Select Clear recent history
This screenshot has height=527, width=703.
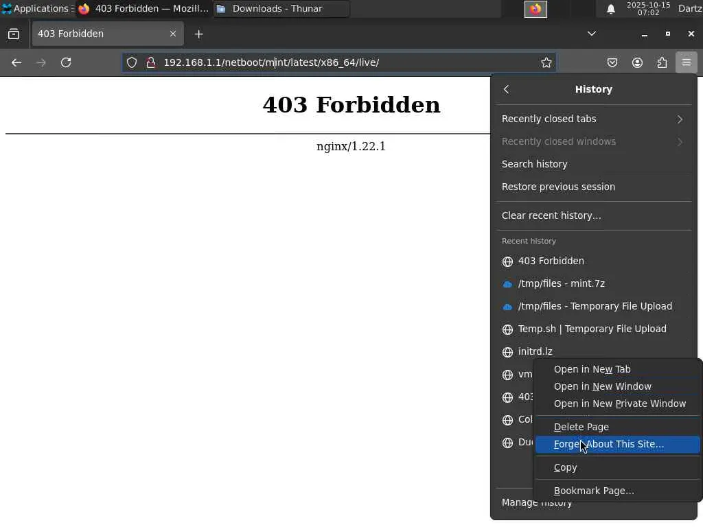tap(594, 215)
